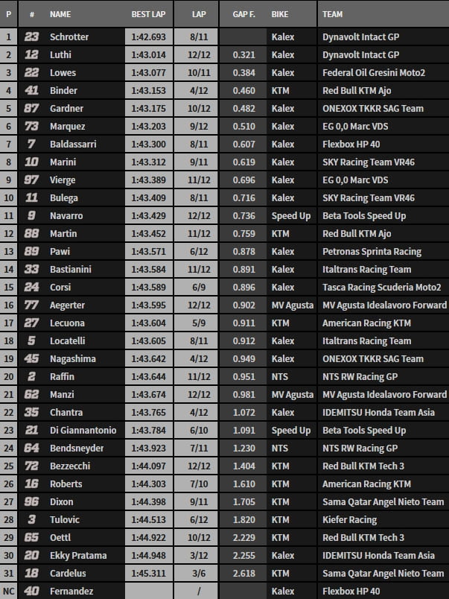Select rider name Bendsneyder
Screen dimensions: 449x599
[77, 448]
